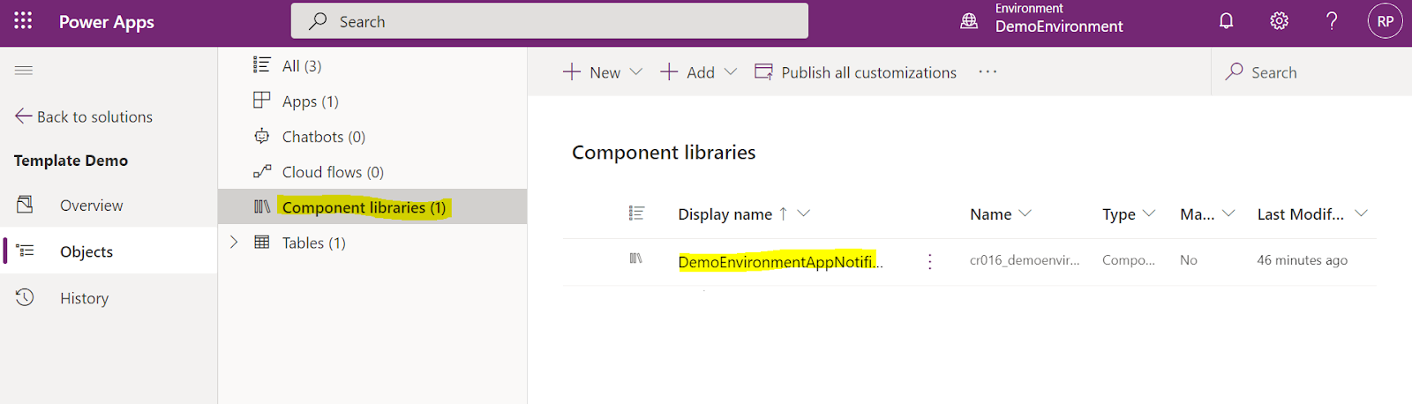Select the DemoEnvironment environment label
This screenshot has width=1412, height=404.
pos(1059,26)
